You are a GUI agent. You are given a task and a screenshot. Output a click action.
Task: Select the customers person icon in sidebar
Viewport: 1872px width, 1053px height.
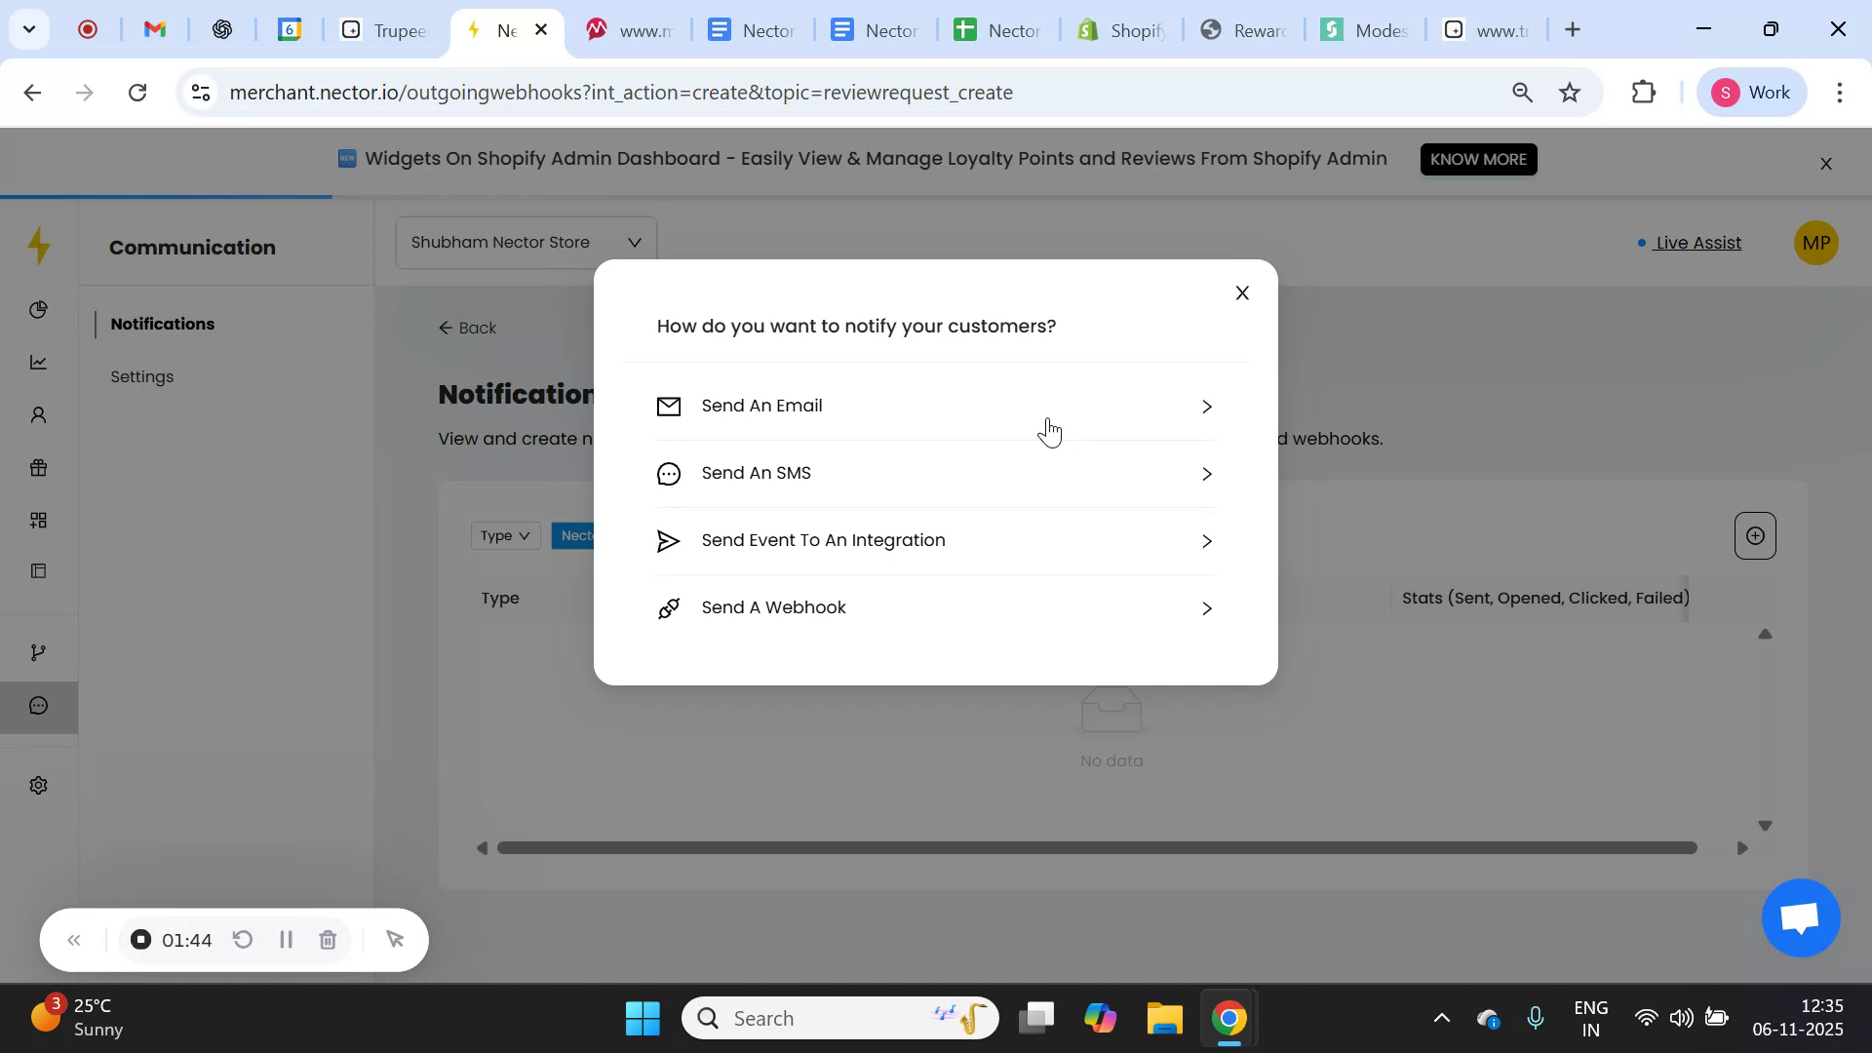click(38, 414)
